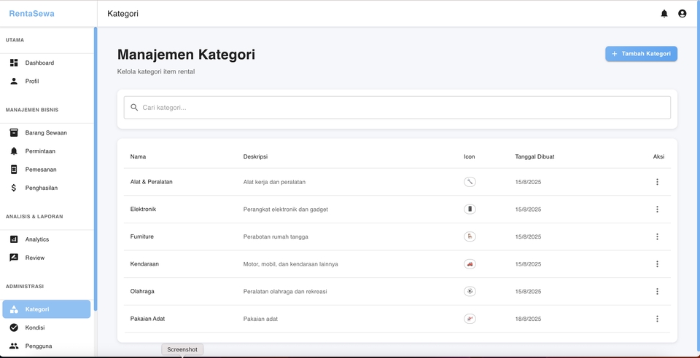The image size is (700, 358).
Task: Click the Elektronik category icon chip
Action: [x=470, y=210]
